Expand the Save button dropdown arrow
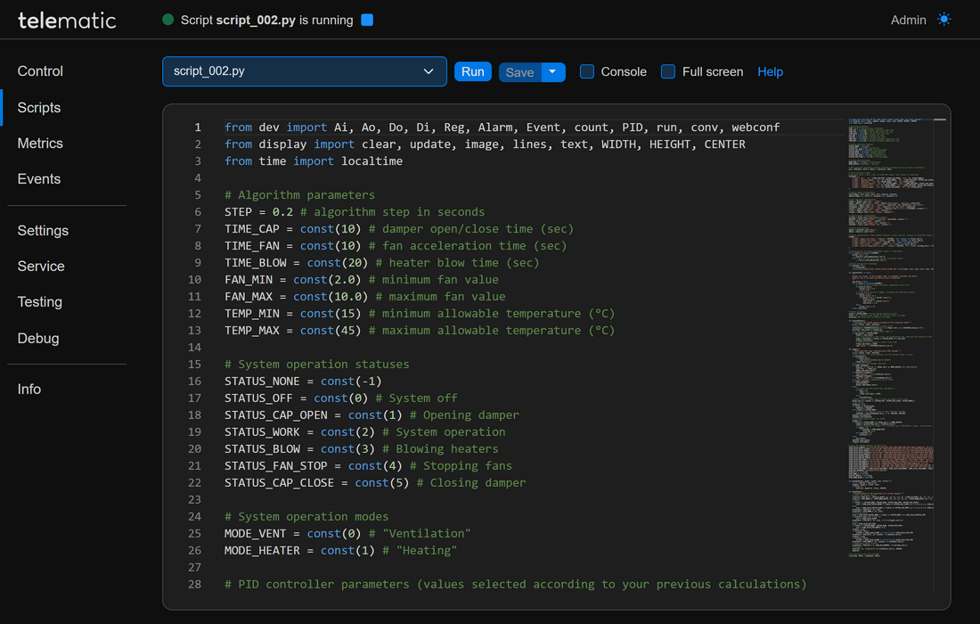Viewport: 980px width, 624px height. [x=553, y=71]
